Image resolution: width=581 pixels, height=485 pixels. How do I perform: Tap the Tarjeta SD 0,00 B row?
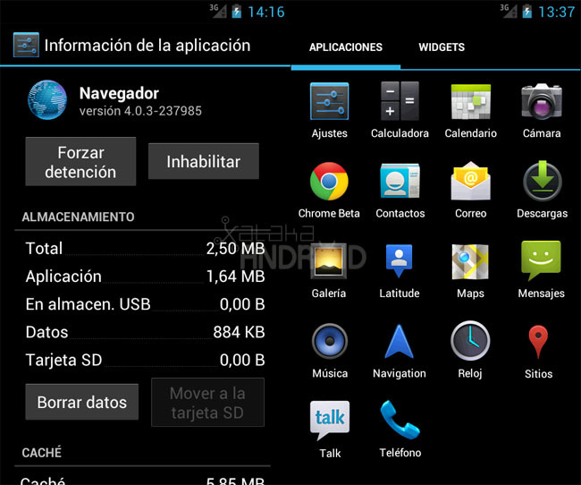[x=145, y=360]
